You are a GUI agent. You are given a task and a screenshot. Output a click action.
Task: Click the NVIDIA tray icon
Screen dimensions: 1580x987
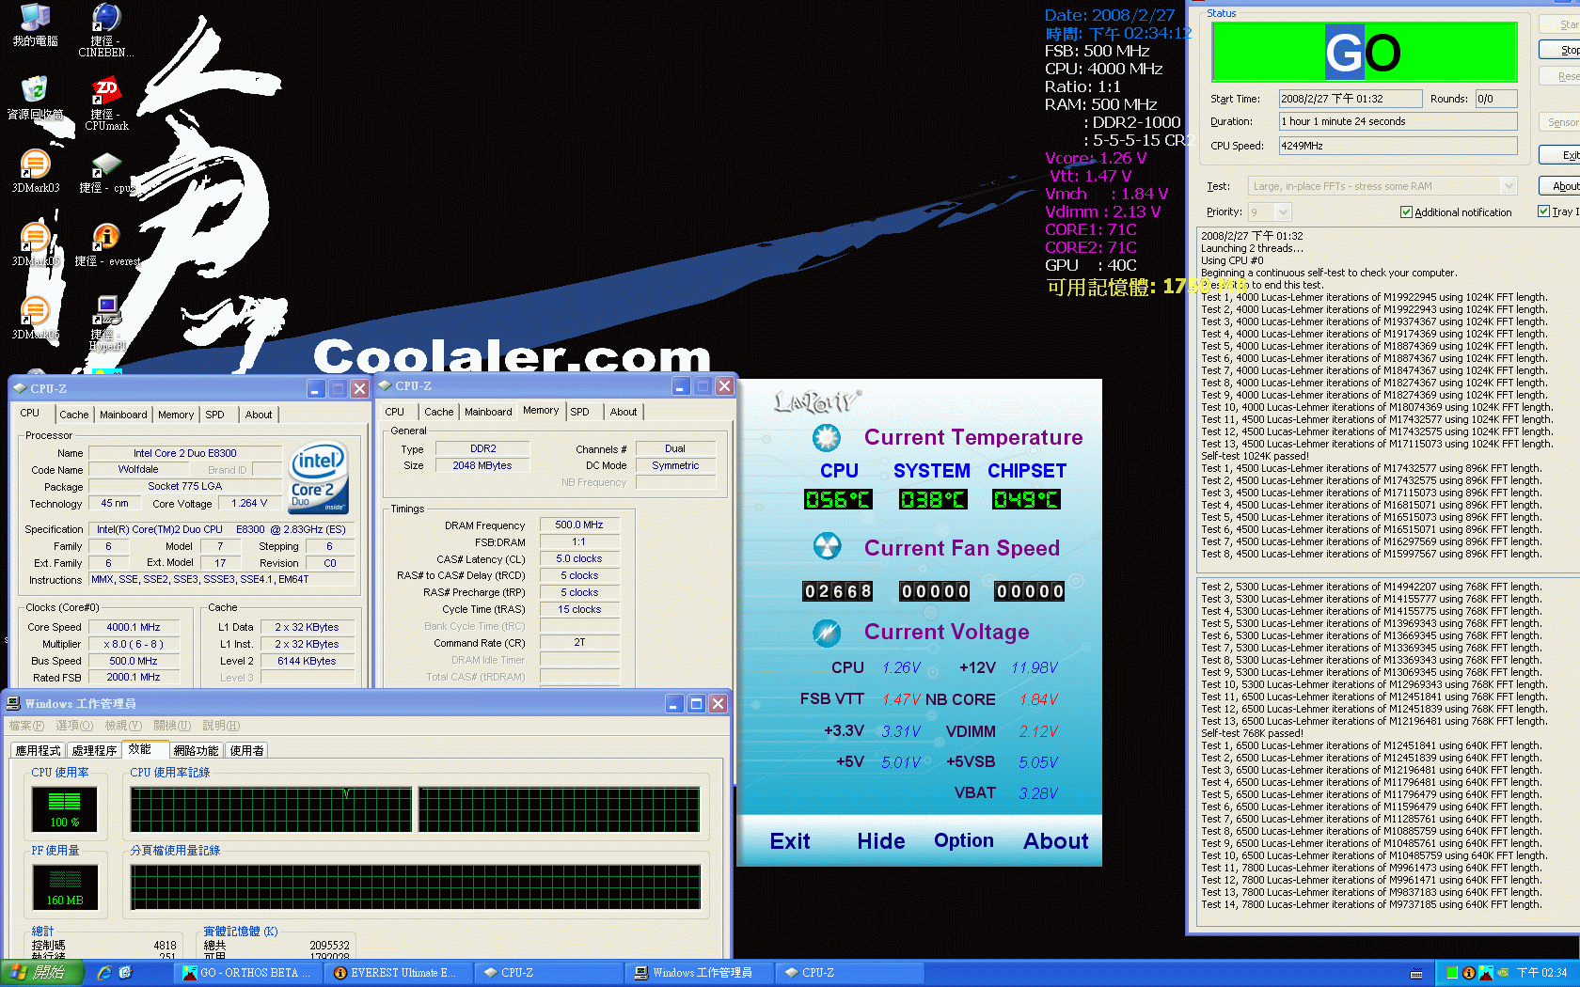(x=1502, y=973)
